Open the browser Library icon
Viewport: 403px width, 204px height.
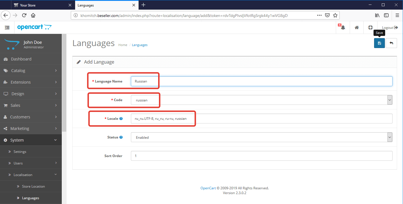[x=377, y=15]
